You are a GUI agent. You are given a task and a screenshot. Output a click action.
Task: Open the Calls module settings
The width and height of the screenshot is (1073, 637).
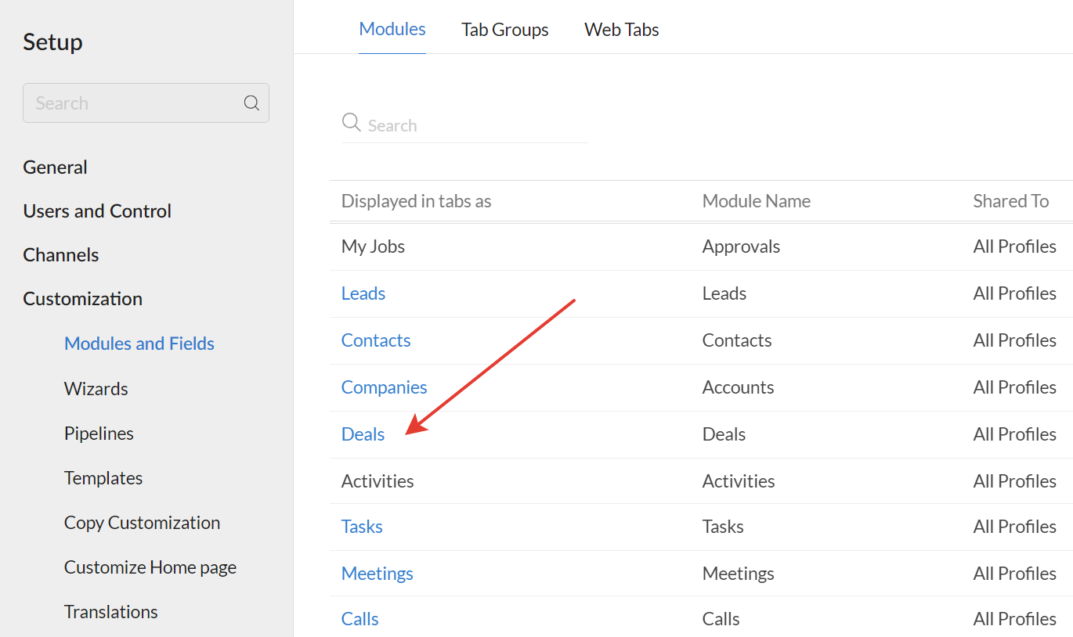pos(359,618)
